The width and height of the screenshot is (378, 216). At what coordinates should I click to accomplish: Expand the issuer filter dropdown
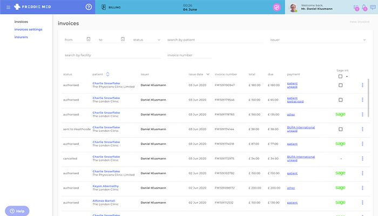[x=318, y=40]
